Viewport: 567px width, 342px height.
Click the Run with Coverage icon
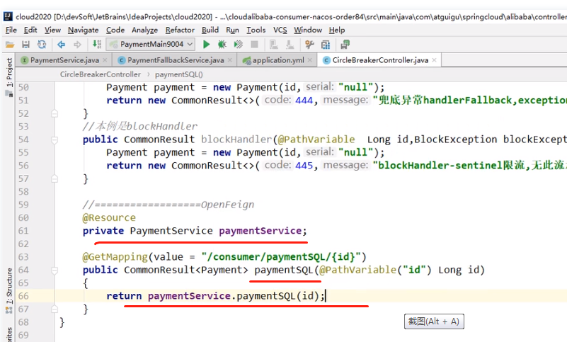(239, 45)
